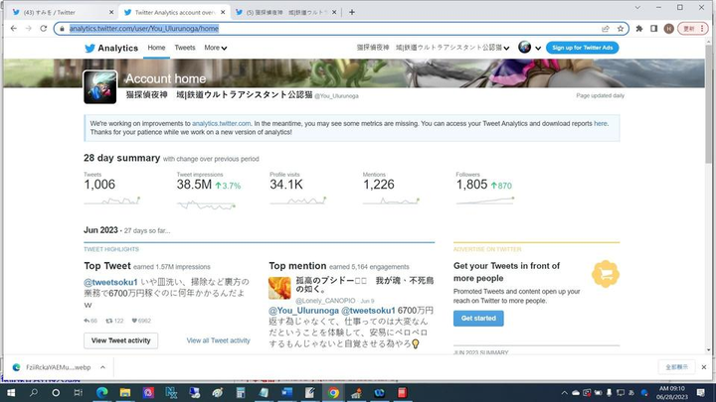Open the Extensions puzzle icon

(x=639, y=28)
